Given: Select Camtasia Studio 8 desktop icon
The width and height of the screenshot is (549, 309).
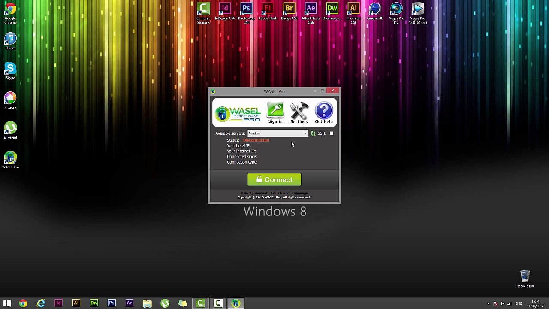Looking at the screenshot, I should click(x=203, y=13).
